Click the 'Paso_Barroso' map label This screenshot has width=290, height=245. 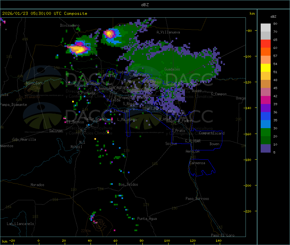pos(197,199)
